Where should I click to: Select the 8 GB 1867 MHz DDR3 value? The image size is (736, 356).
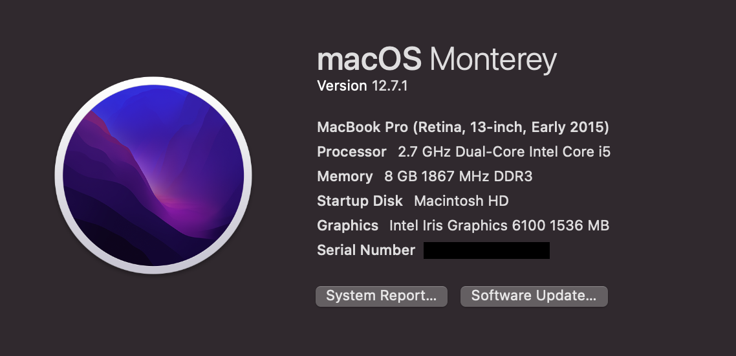[458, 177]
